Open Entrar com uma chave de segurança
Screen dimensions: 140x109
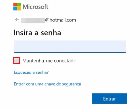coord(47,84)
